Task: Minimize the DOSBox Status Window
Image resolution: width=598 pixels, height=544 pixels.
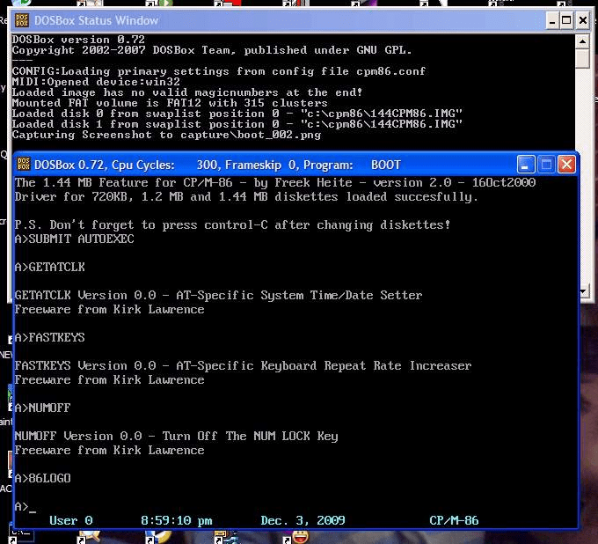Action: point(552,20)
